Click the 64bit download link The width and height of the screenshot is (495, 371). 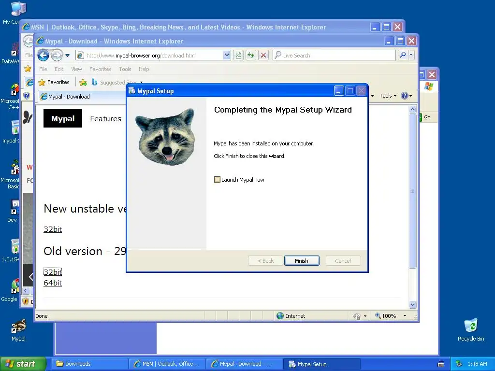coord(53,283)
